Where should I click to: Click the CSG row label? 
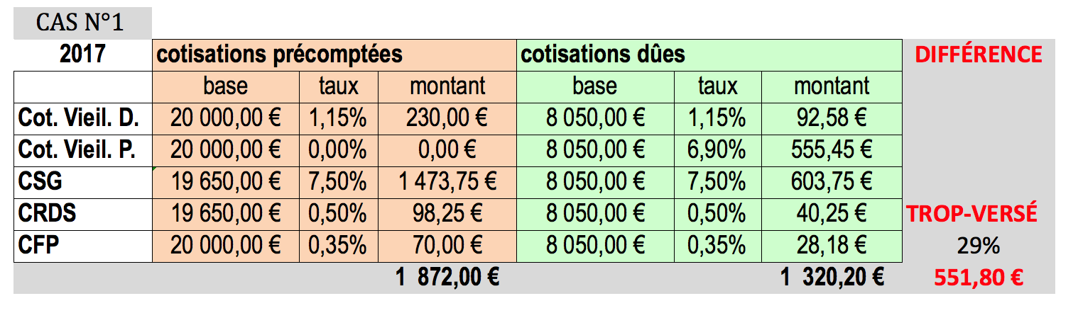(82, 183)
